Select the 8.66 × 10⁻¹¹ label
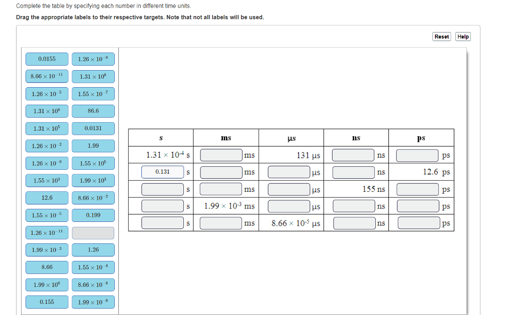Screen dimensions: 513x315 click(x=47, y=76)
